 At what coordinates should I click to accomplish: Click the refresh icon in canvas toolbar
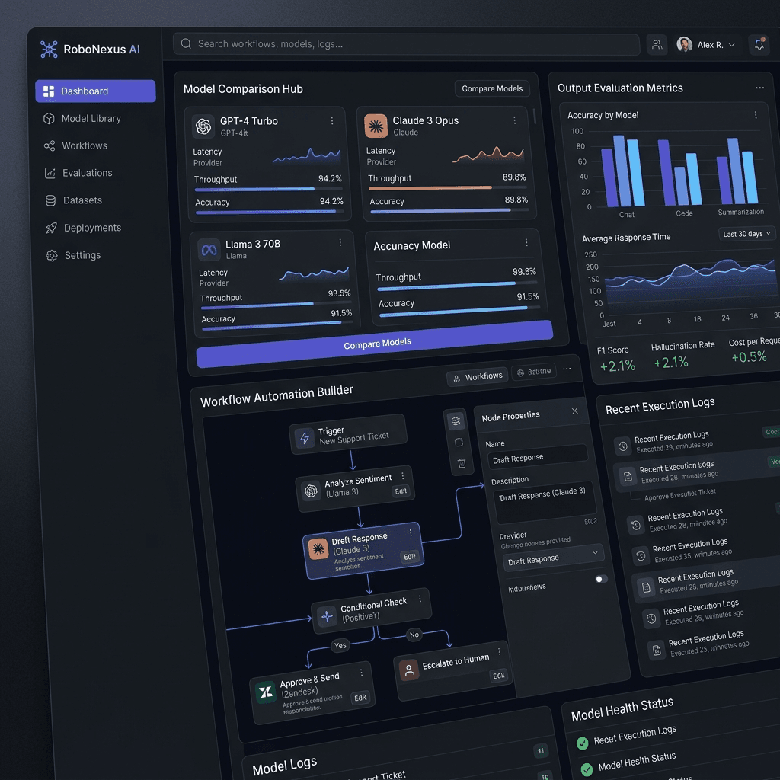459,443
